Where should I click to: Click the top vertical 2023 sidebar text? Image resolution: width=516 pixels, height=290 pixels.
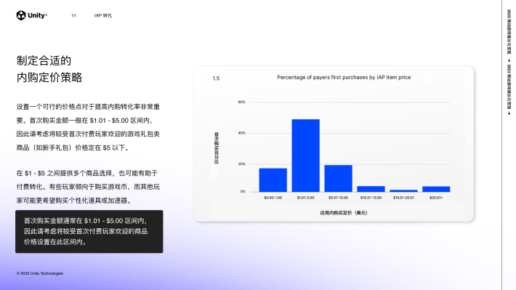click(509, 31)
